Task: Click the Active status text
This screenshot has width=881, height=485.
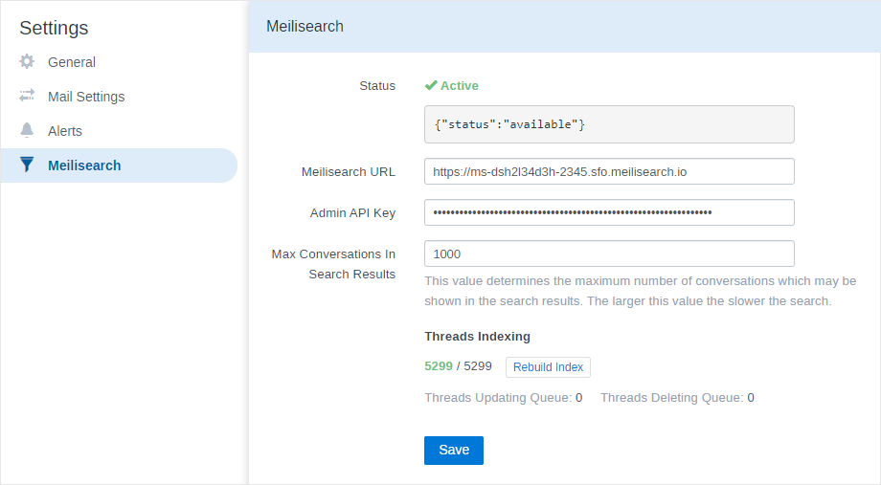Action: click(459, 86)
